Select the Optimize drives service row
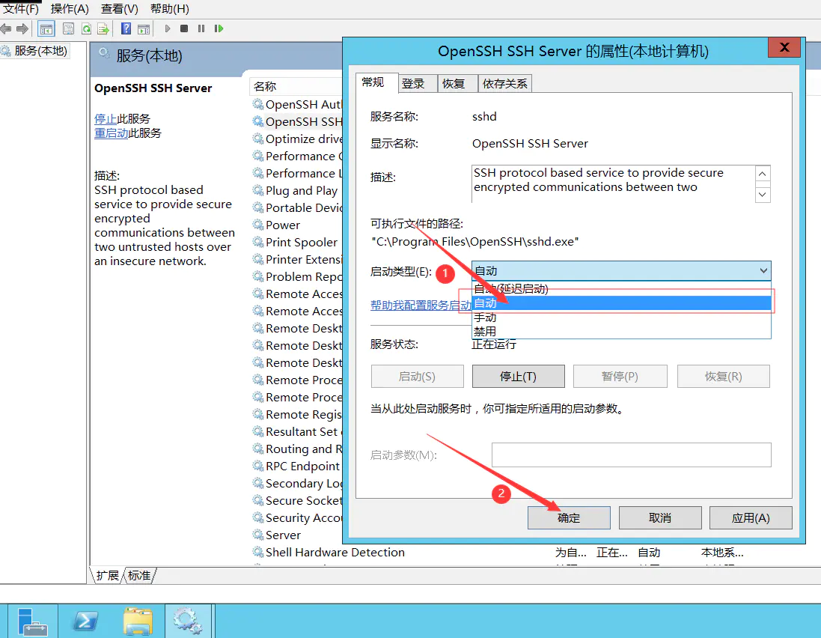821x638 pixels. (297, 139)
